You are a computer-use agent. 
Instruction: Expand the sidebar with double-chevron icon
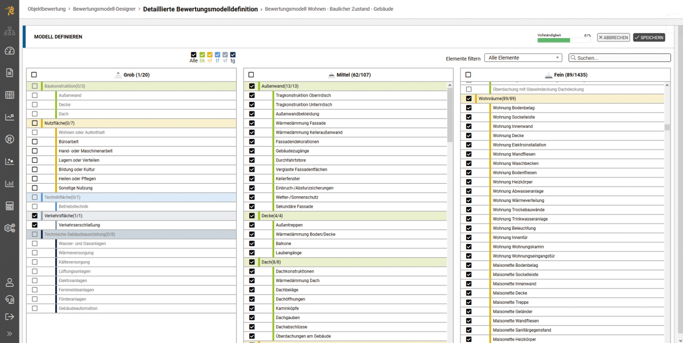[x=9, y=333]
